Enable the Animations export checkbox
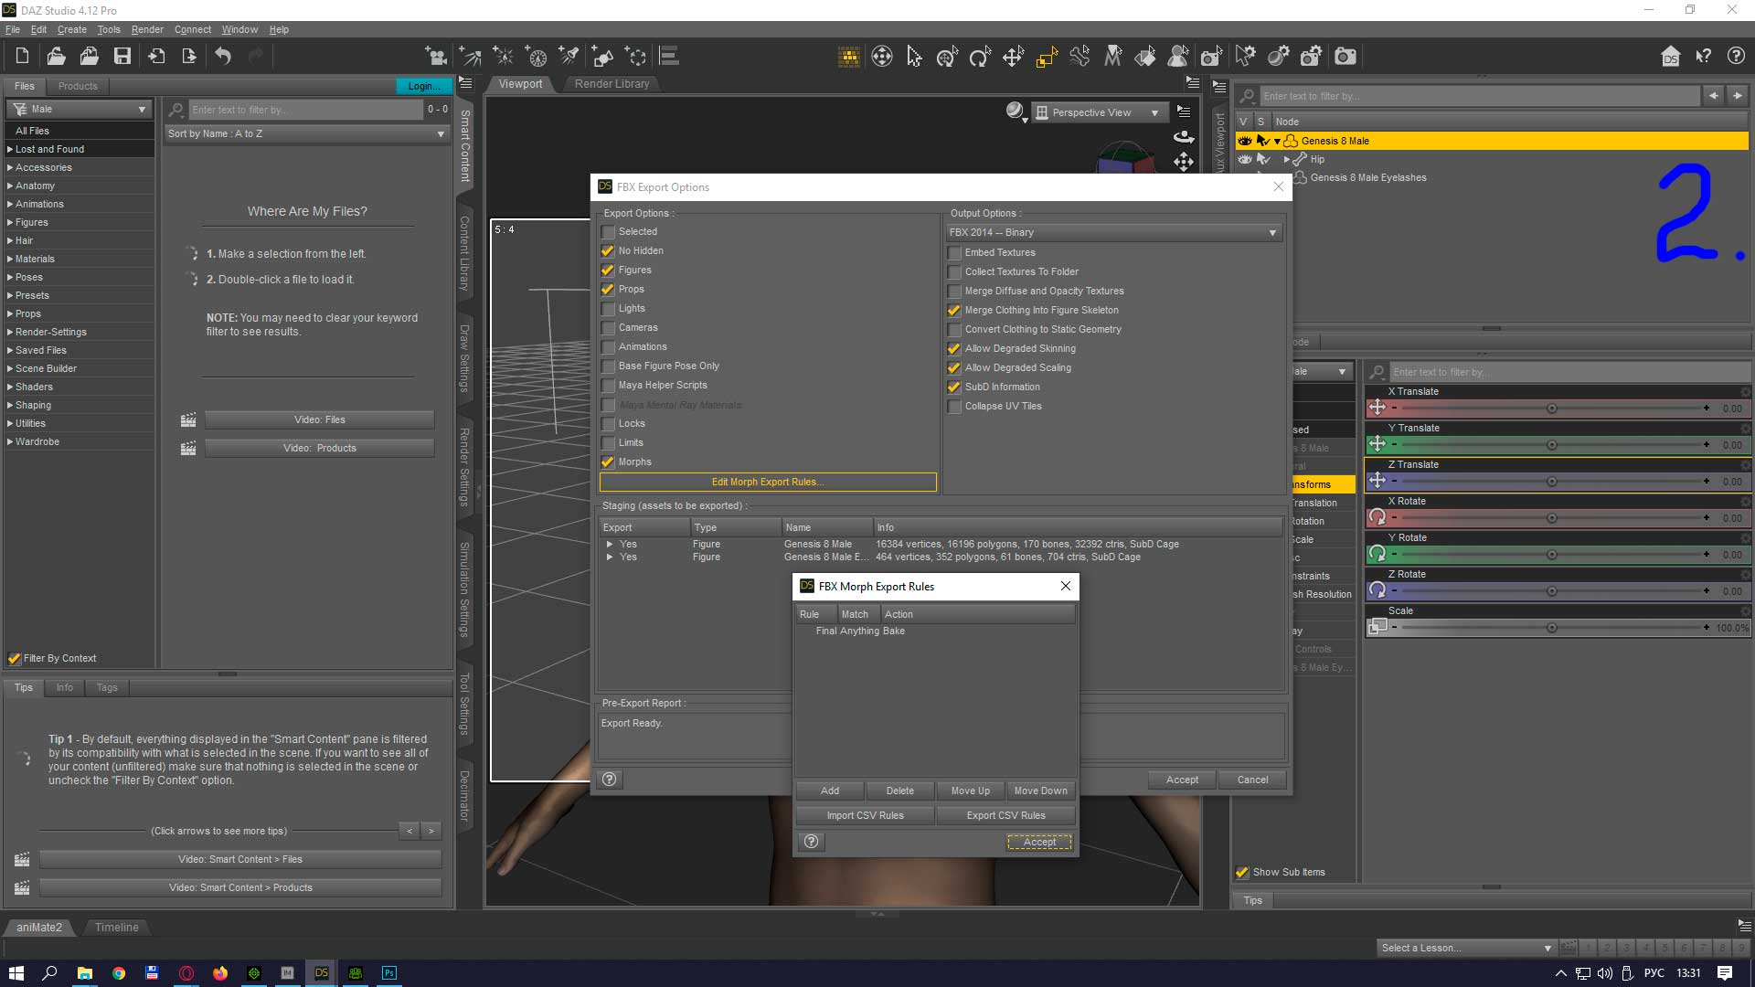Image resolution: width=1755 pixels, height=987 pixels. (x=608, y=347)
